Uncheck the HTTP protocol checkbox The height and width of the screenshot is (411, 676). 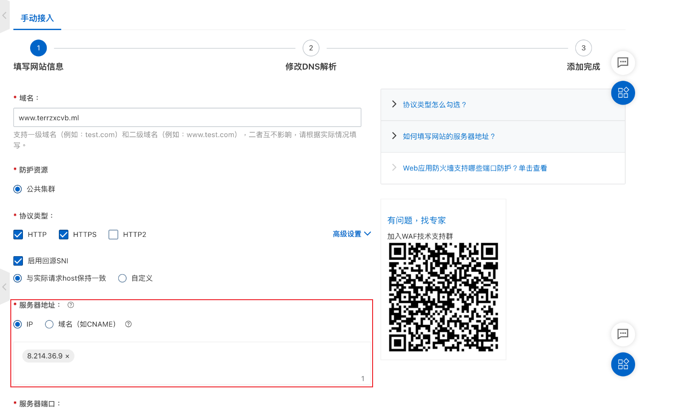pos(18,235)
